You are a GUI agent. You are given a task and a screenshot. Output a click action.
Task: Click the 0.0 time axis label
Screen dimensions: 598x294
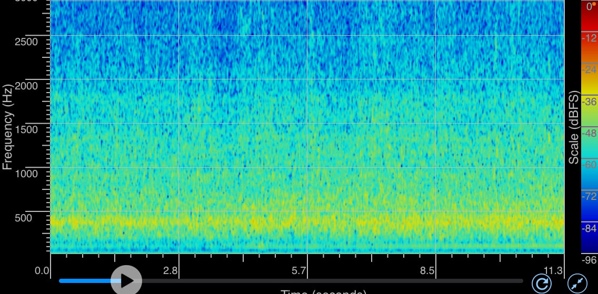pos(42,271)
